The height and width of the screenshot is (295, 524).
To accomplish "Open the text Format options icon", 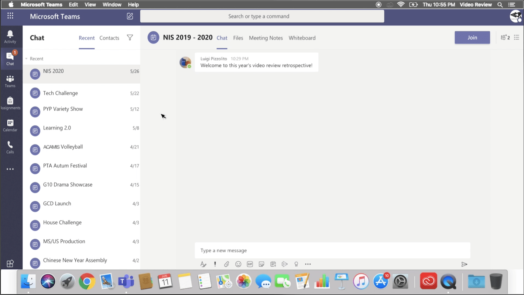I will (x=203, y=264).
